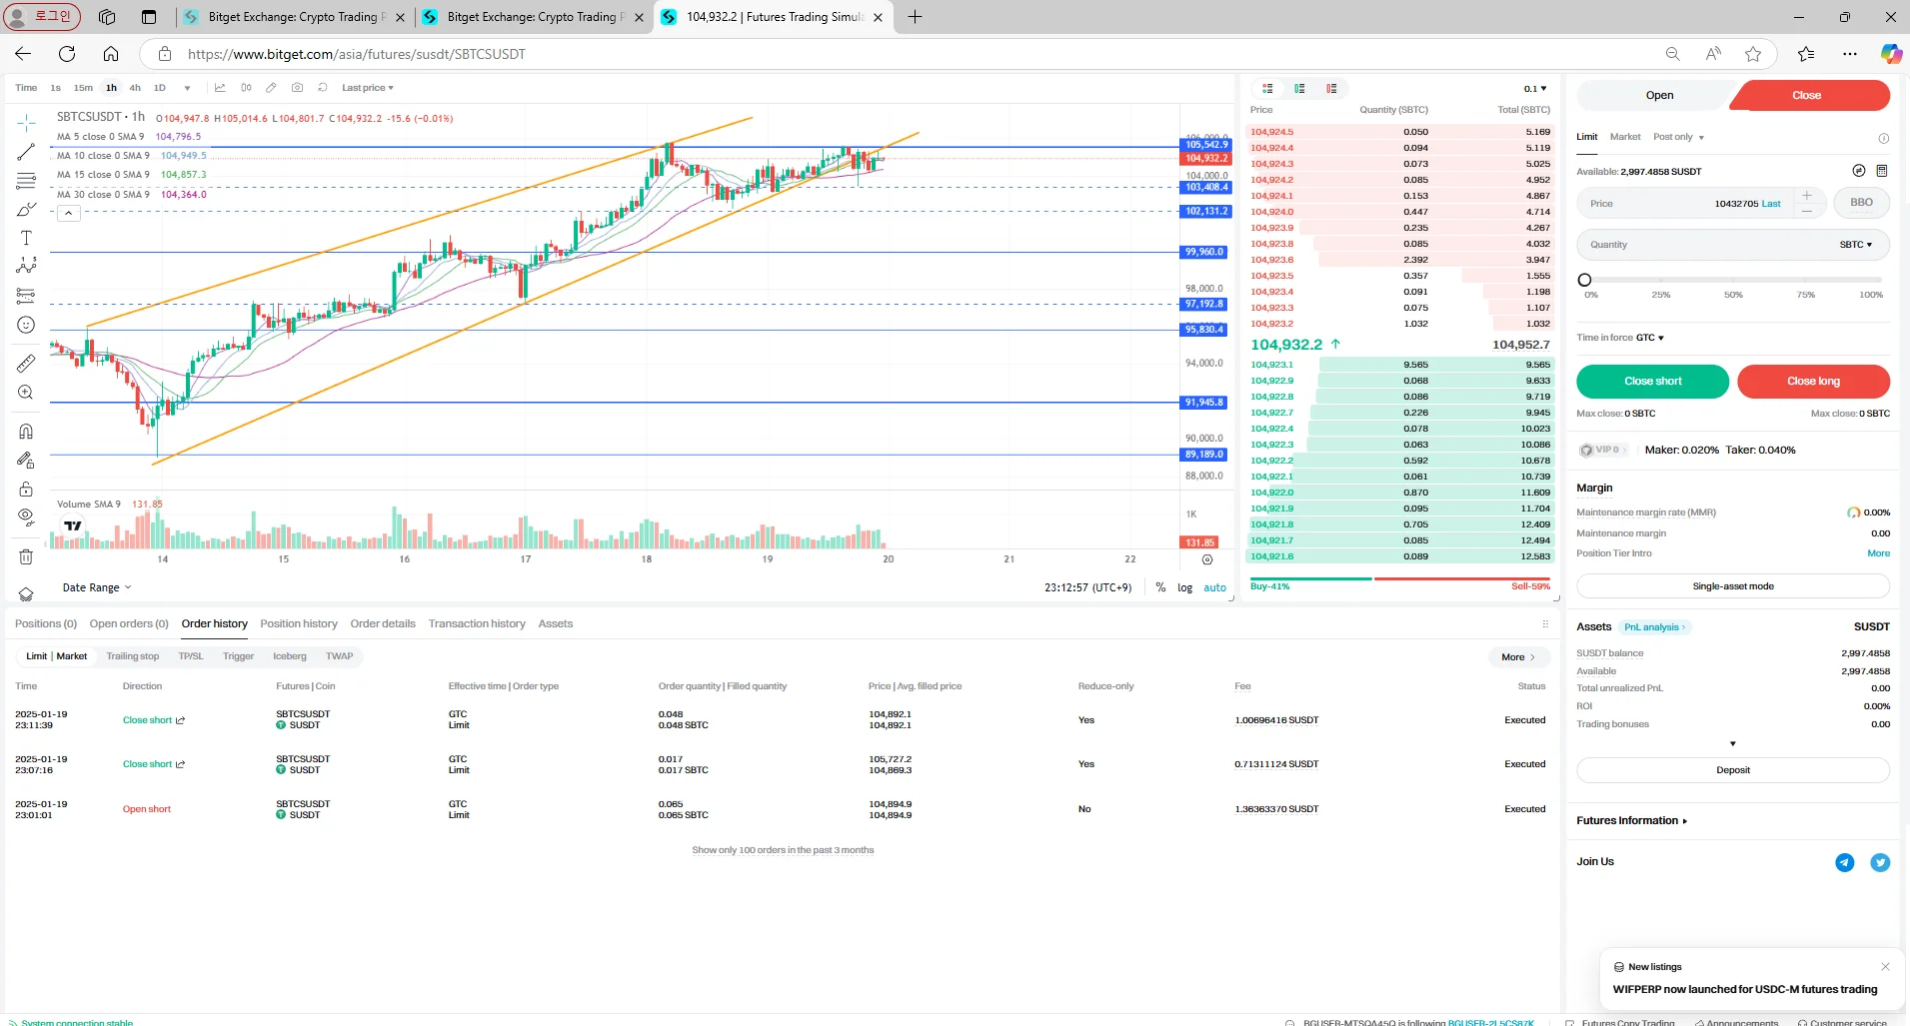Toggle lock all drawing tools
Viewport: 1910px width, 1026px height.
[x=26, y=489]
